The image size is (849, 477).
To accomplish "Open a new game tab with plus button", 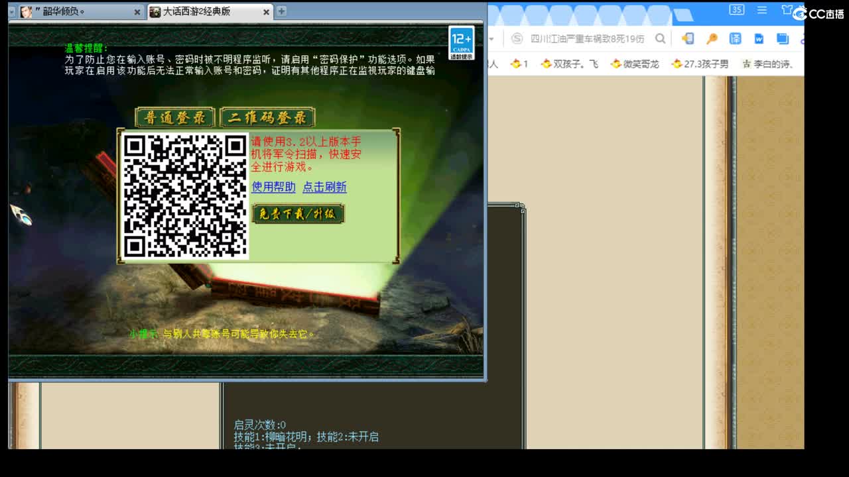I will click(281, 11).
